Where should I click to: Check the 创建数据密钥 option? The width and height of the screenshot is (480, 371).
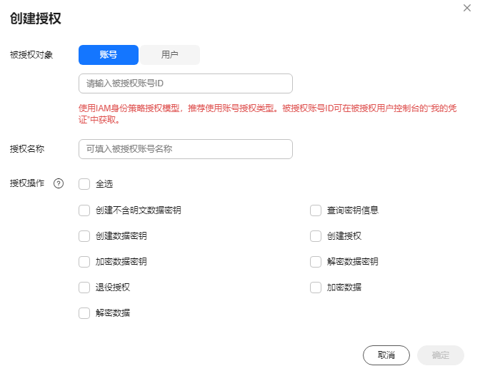pyautogui.click(x=84, y=236)
